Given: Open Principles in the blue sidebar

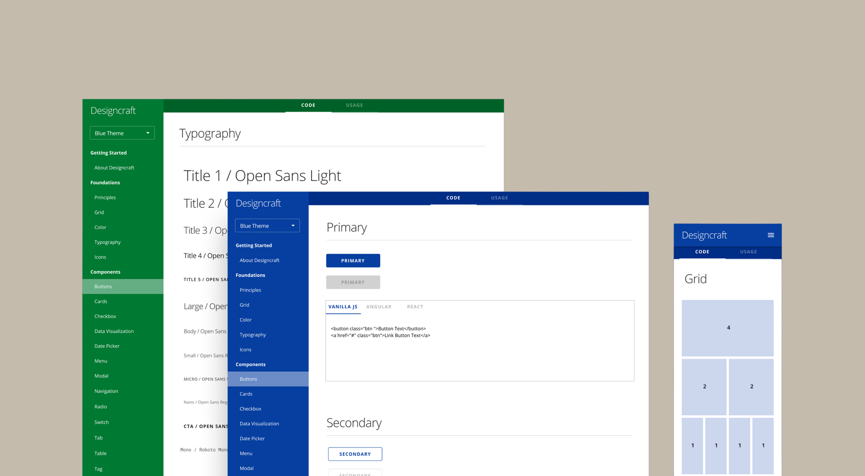Looking at the screenshot, I should point(251,290).
